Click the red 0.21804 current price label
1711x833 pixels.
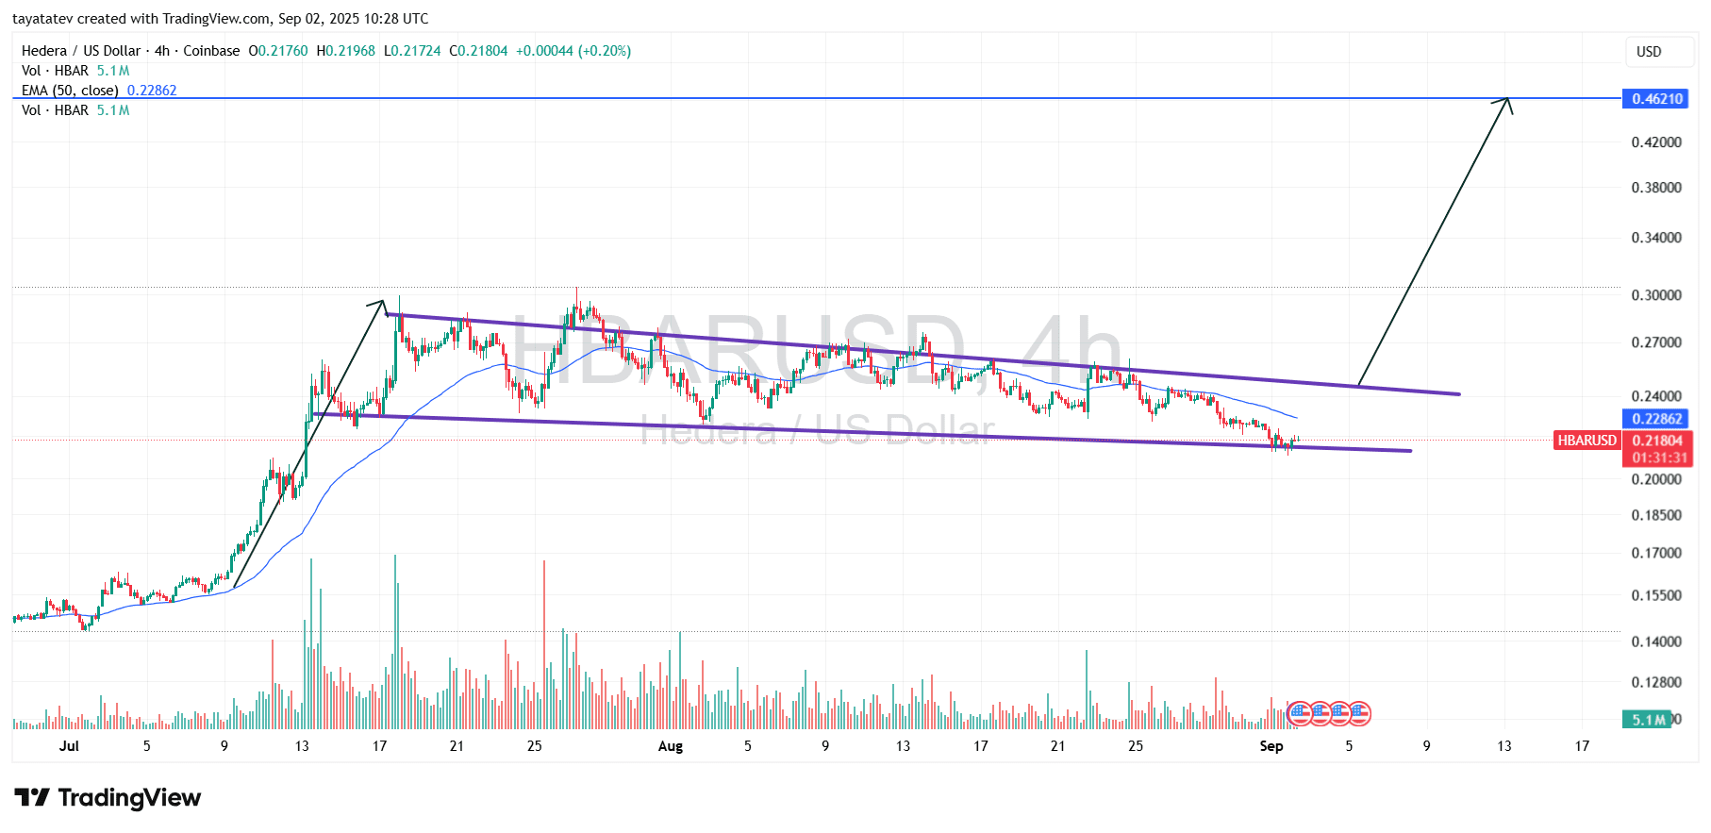tap(1657, 441)
